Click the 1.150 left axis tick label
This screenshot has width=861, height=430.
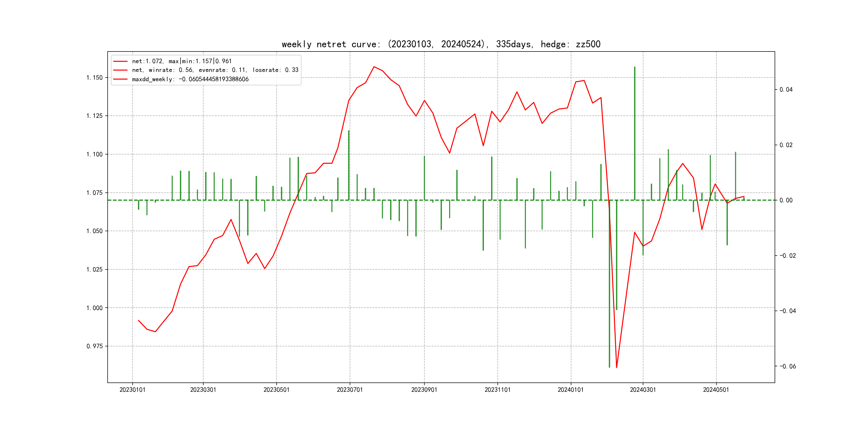(x=95, y=78)
